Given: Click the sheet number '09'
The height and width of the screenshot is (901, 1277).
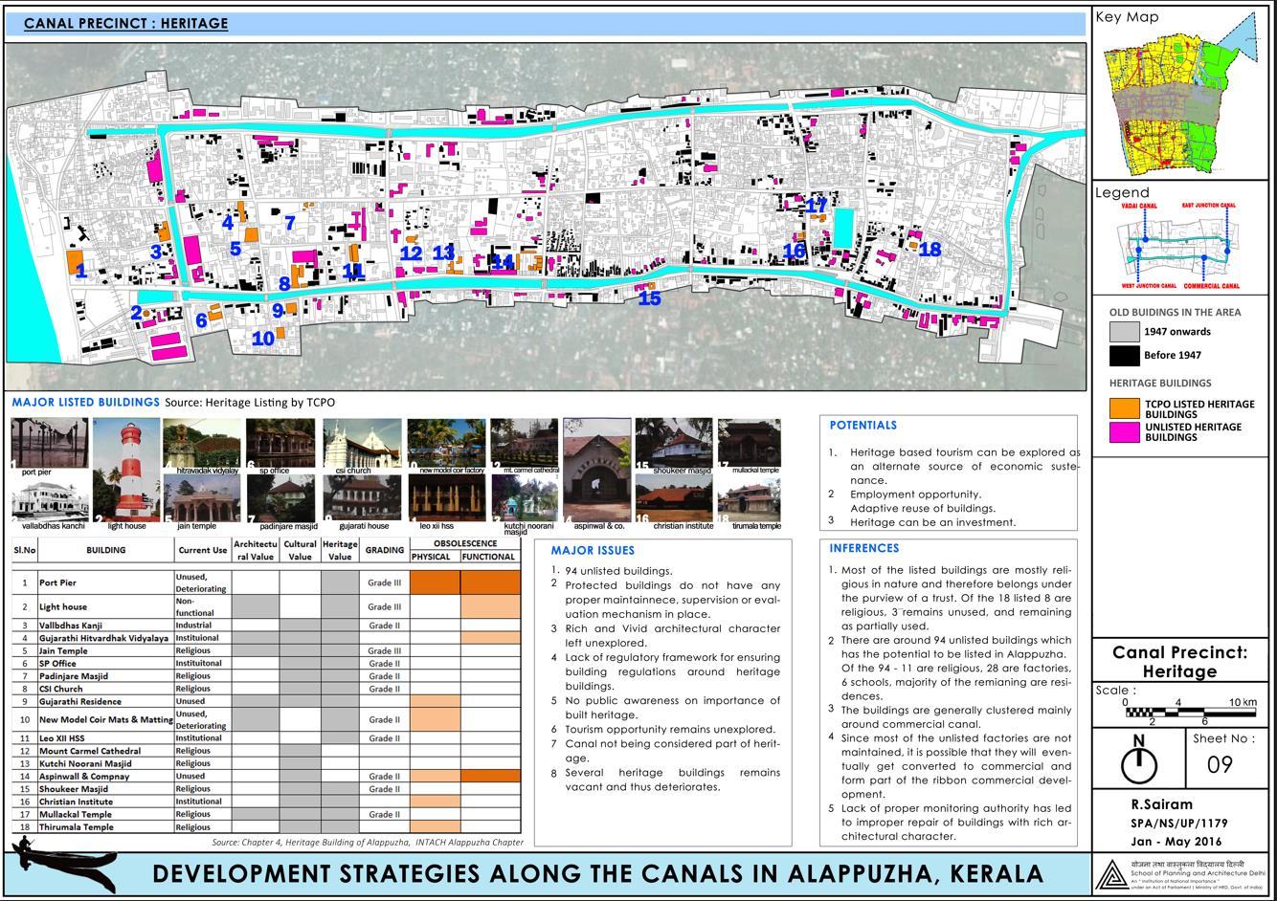Looking at the screenshot, I should click(1220, 764).
